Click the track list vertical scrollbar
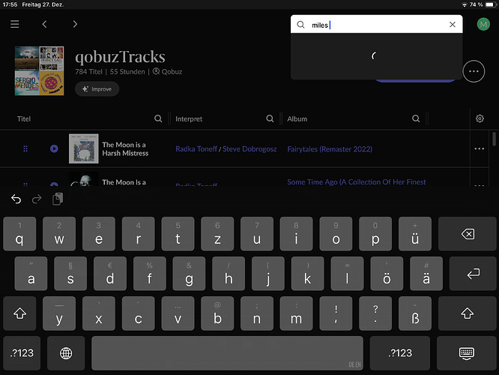This screenshot has width=499, height=375. 494,139
